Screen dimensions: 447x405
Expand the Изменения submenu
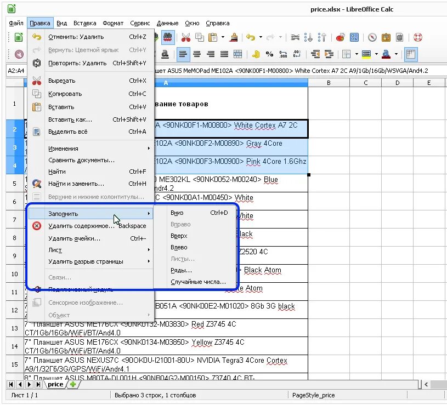[x=91, y=149]
